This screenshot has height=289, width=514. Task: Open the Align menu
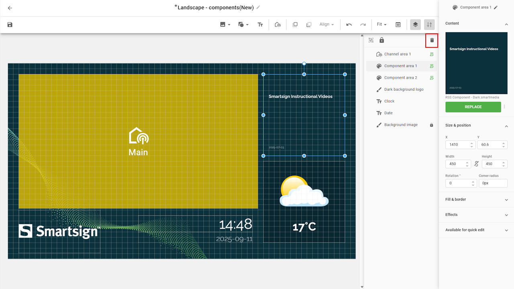point(326,24)
